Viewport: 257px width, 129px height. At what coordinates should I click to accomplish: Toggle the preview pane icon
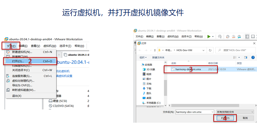[x=246, y=57]
